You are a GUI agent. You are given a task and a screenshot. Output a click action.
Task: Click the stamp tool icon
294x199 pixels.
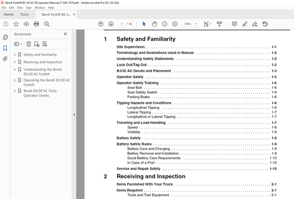pos(265,24)
